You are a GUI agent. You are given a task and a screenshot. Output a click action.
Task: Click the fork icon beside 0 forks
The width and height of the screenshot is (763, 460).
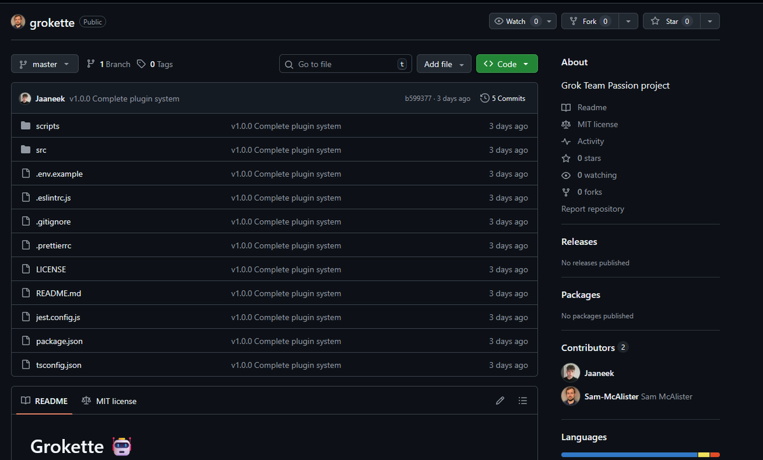(x=566, y=192)
